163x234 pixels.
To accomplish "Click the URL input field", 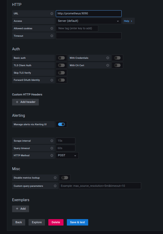I will tap(88, 13).
